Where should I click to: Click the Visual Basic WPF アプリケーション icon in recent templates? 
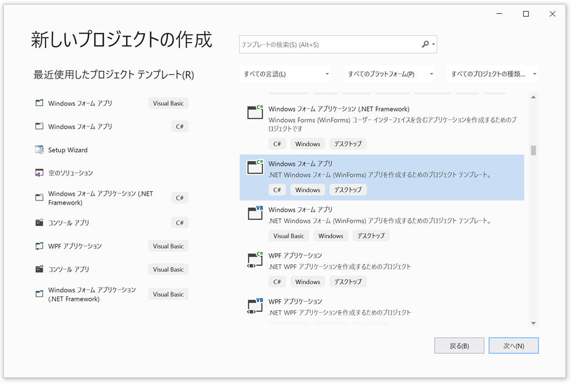pyautogui.click(x=39, y=246)
